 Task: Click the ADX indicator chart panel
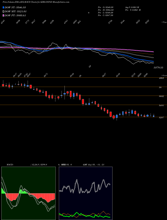point(86,193)
